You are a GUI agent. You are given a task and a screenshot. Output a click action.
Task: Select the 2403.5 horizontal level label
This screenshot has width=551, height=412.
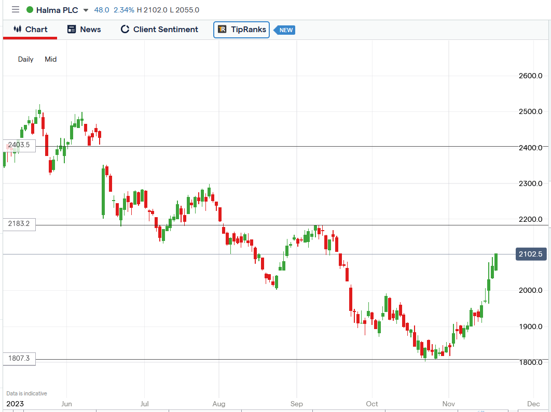click(19, 145)
